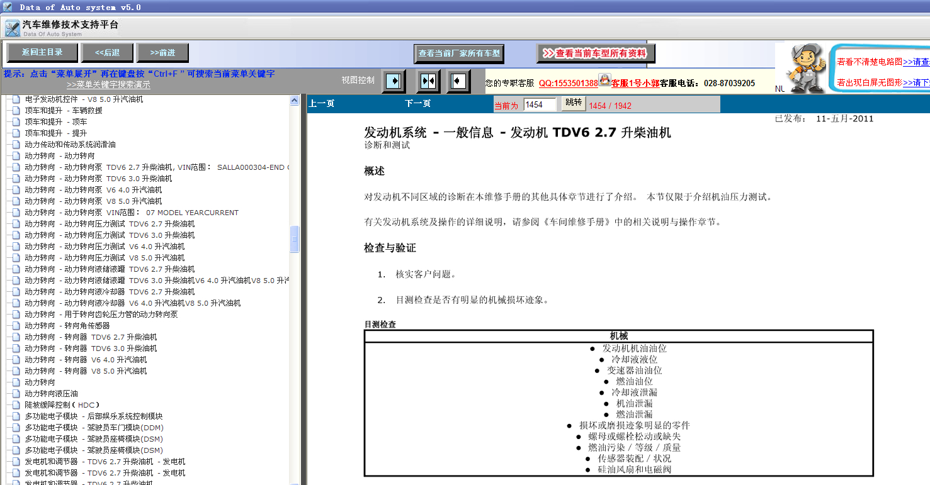Select 电子发动机控件 - V8 5.0 升汽油机 in tree
Screen dimensions: 930x485
(84, 99)
